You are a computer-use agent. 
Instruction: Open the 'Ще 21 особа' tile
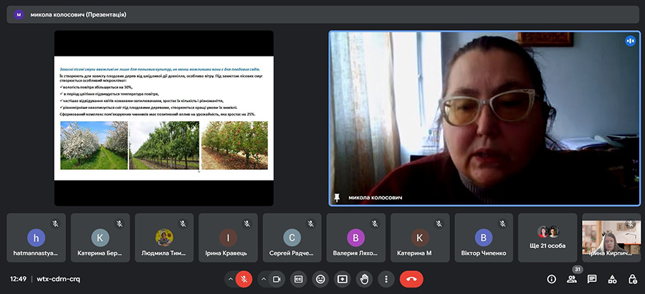548,237
